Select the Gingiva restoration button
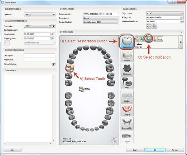 [x=127, y=110]
